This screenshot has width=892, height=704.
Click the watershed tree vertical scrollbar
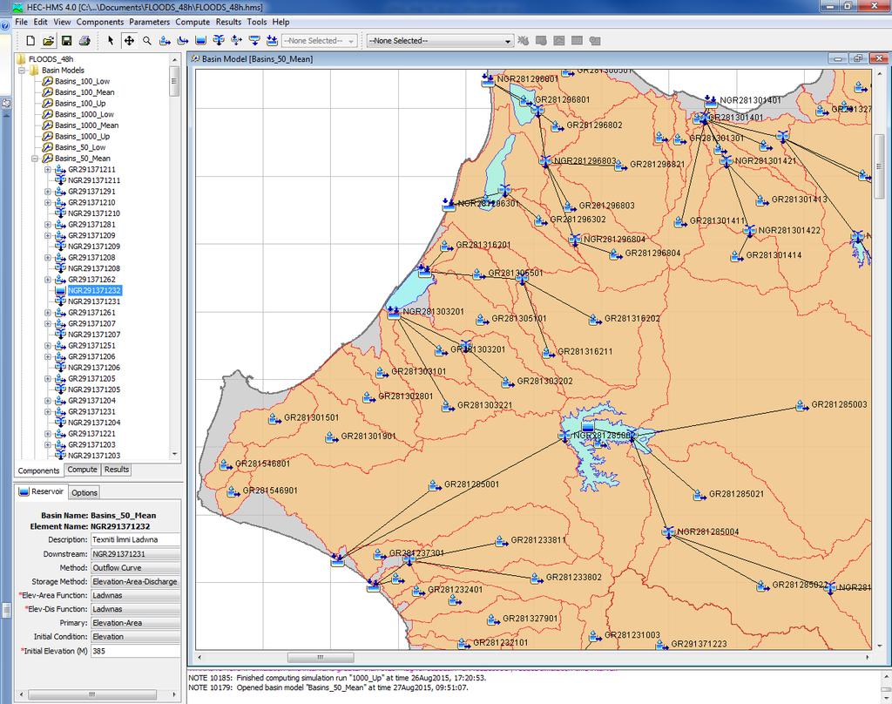pyautogui.click(x=174, y=257)
